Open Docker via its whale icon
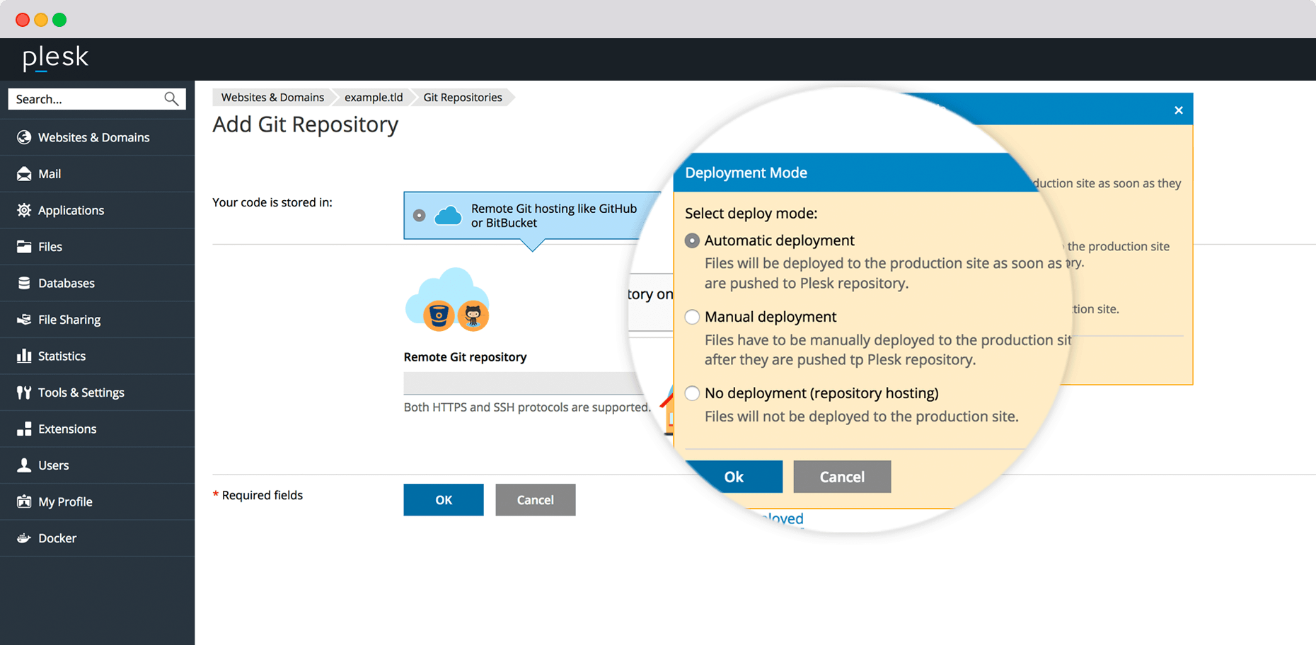1316x645 pixels. [x=24, y=538]
